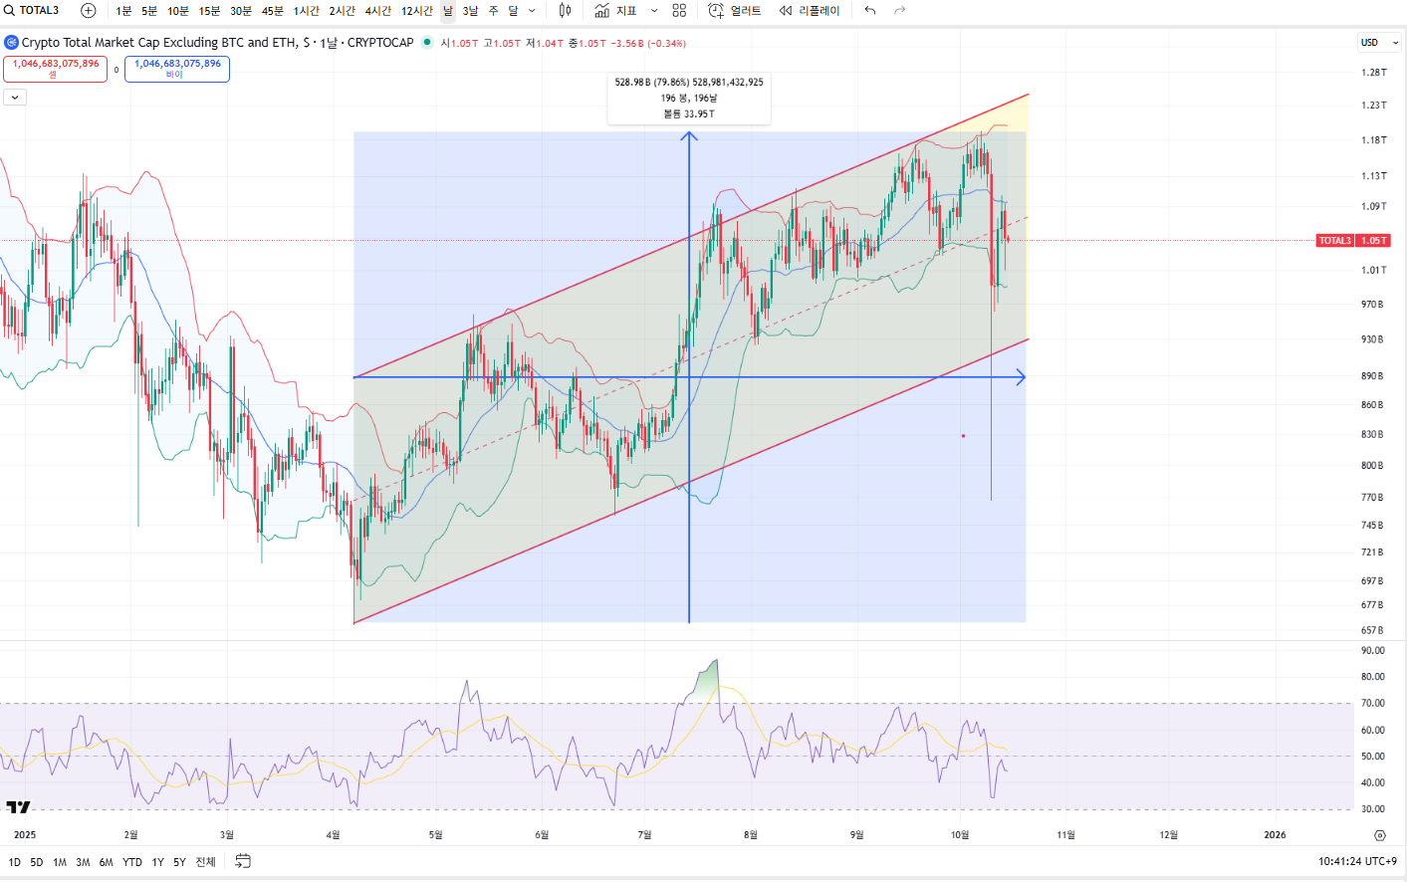The width and height of the screenshot is (1407, 882).
Task: Choose the monthly 달 timeframe
Action: coord(514,11)
